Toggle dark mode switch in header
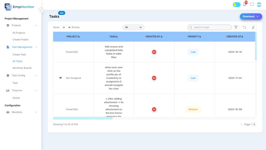 coord(236,5)
